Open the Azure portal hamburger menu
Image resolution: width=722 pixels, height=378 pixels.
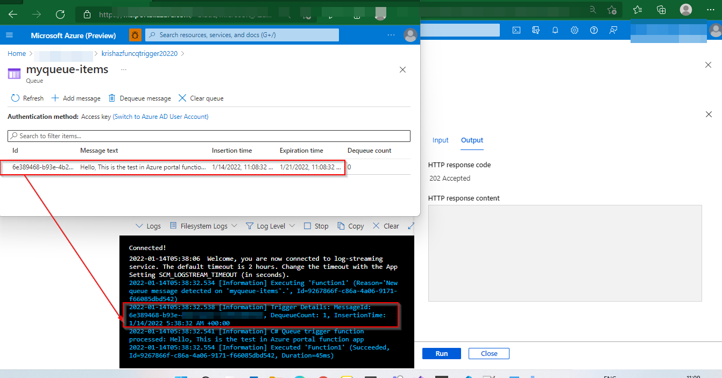(x=9, y=35)
